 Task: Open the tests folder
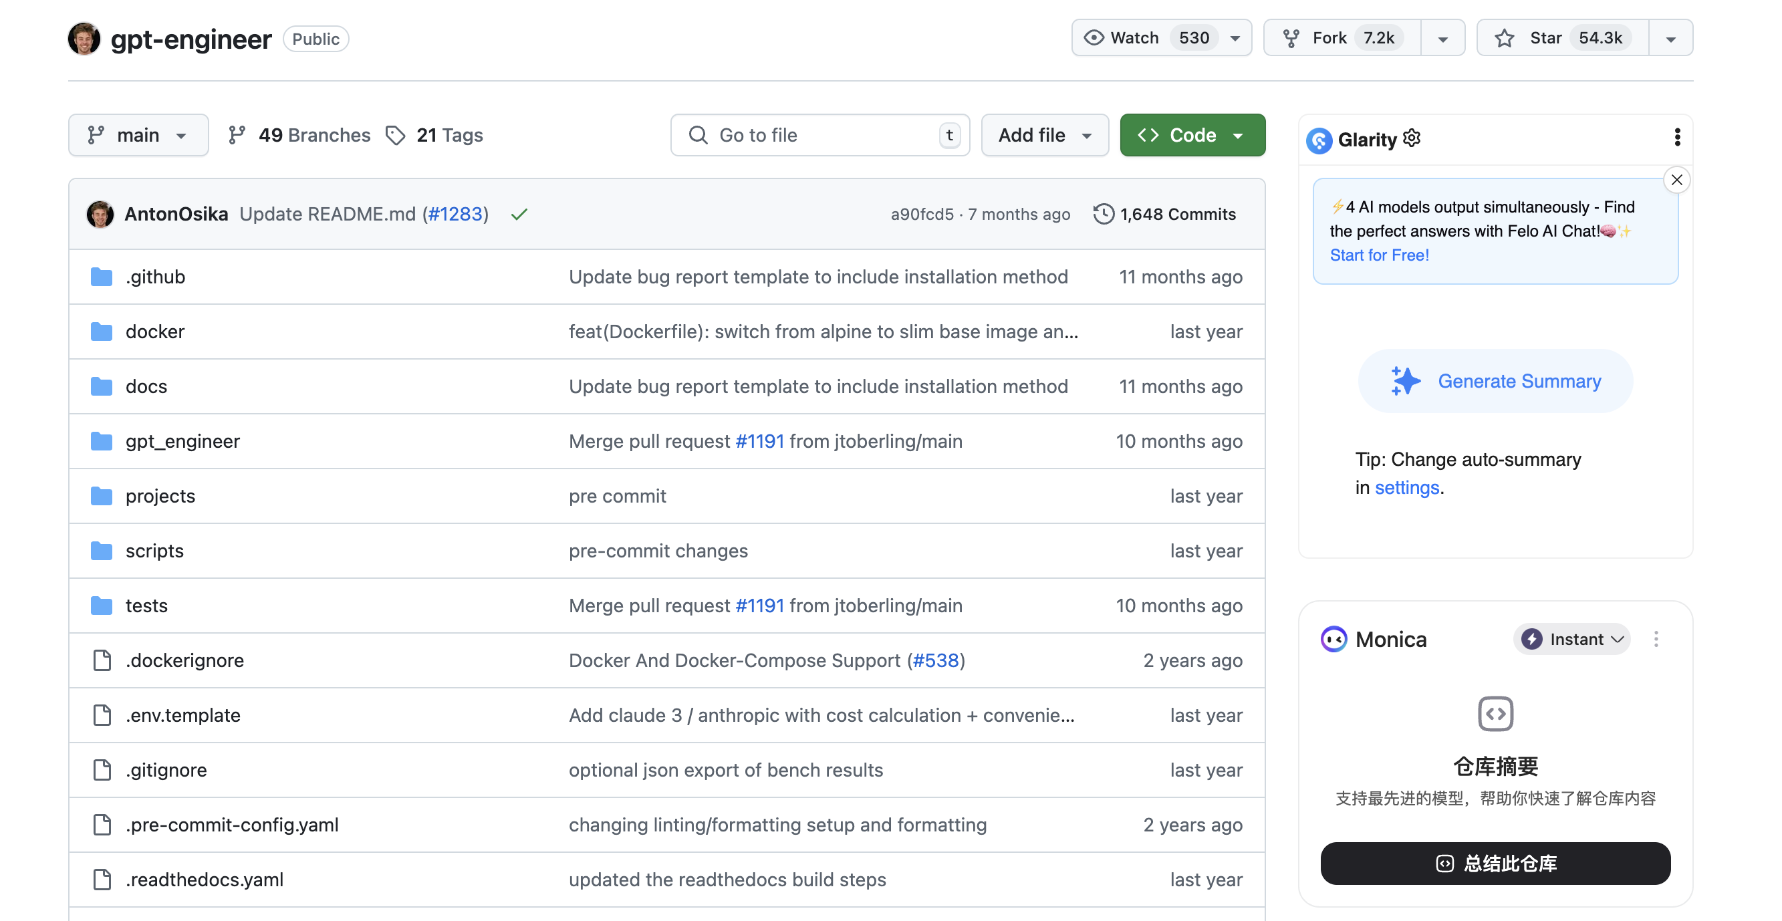pyautogui.click(x=146, y=606)
